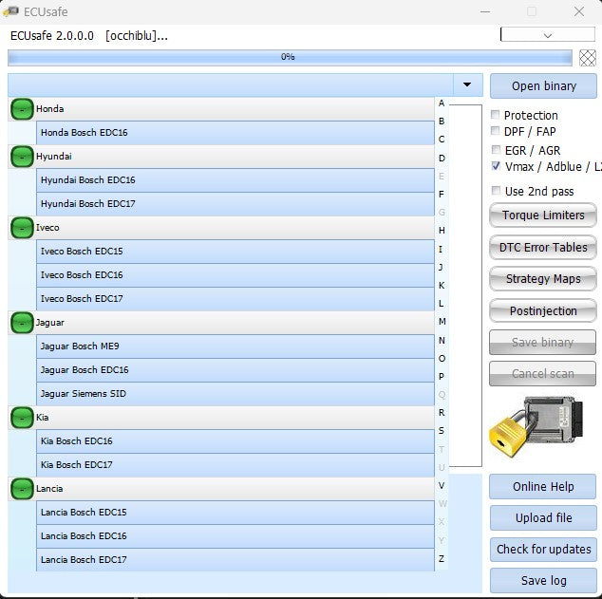
Task: Collapse the Lancia group
Action: [x=22, y=489]
